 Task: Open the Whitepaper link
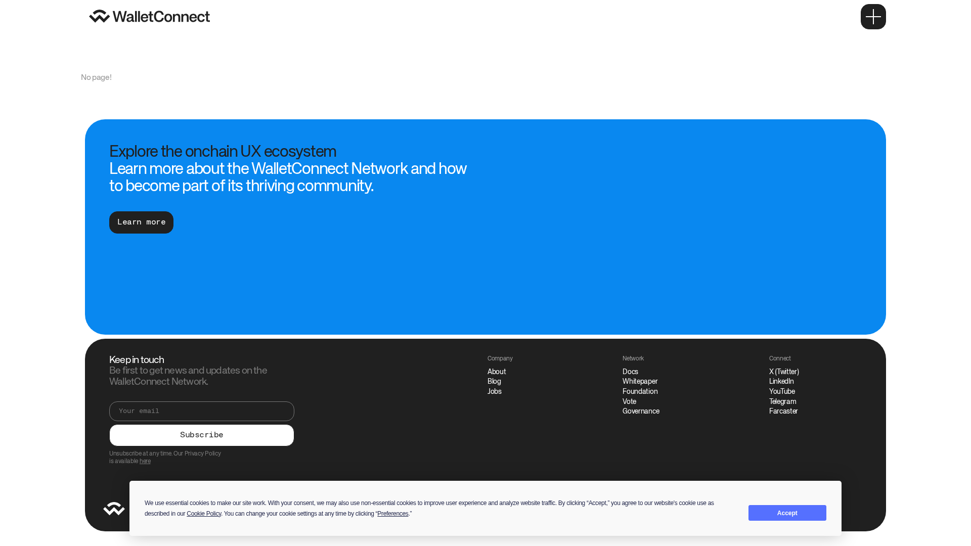coord(640,381)
